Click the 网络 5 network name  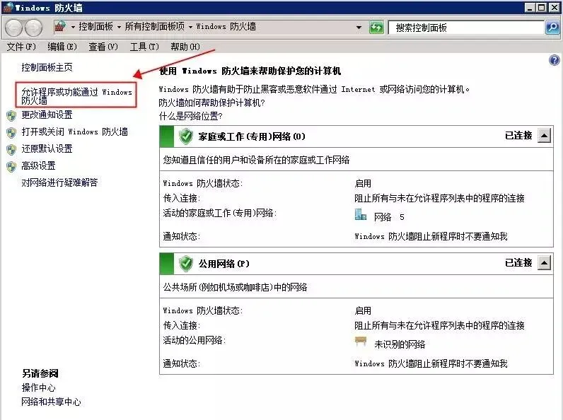click(389, 217)
